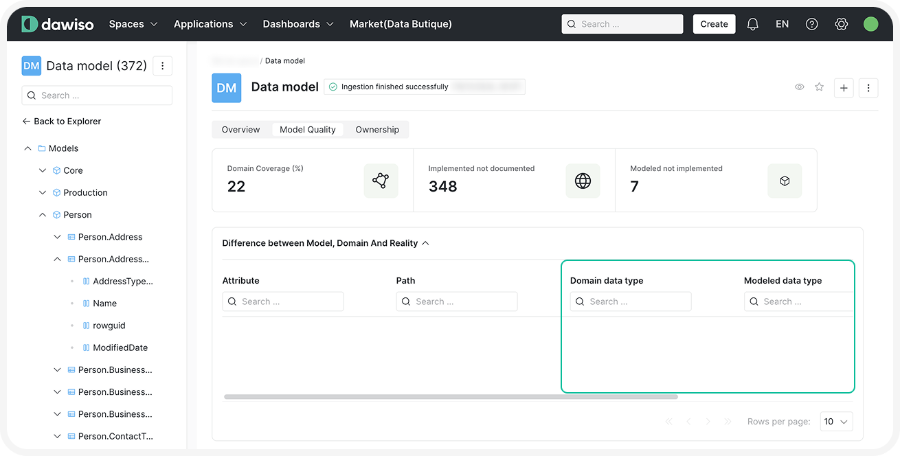Click the plus icon in the Data model header
Viewport: 900px width, 456px height.
(844, 88)
